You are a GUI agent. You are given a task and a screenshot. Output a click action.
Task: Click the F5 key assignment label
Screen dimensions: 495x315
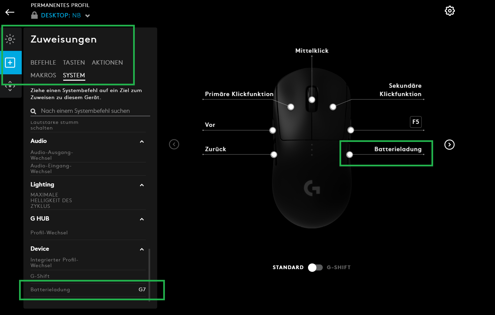coord(416,122)
